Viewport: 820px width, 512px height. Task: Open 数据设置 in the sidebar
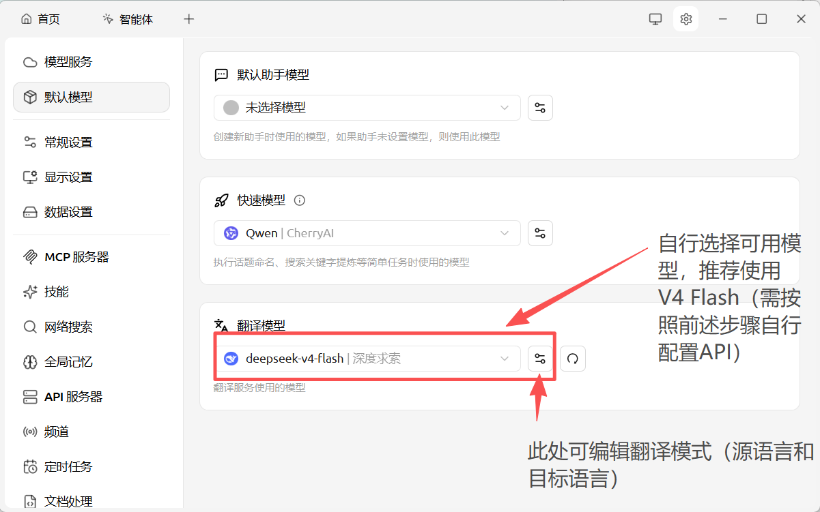(91, 212)
